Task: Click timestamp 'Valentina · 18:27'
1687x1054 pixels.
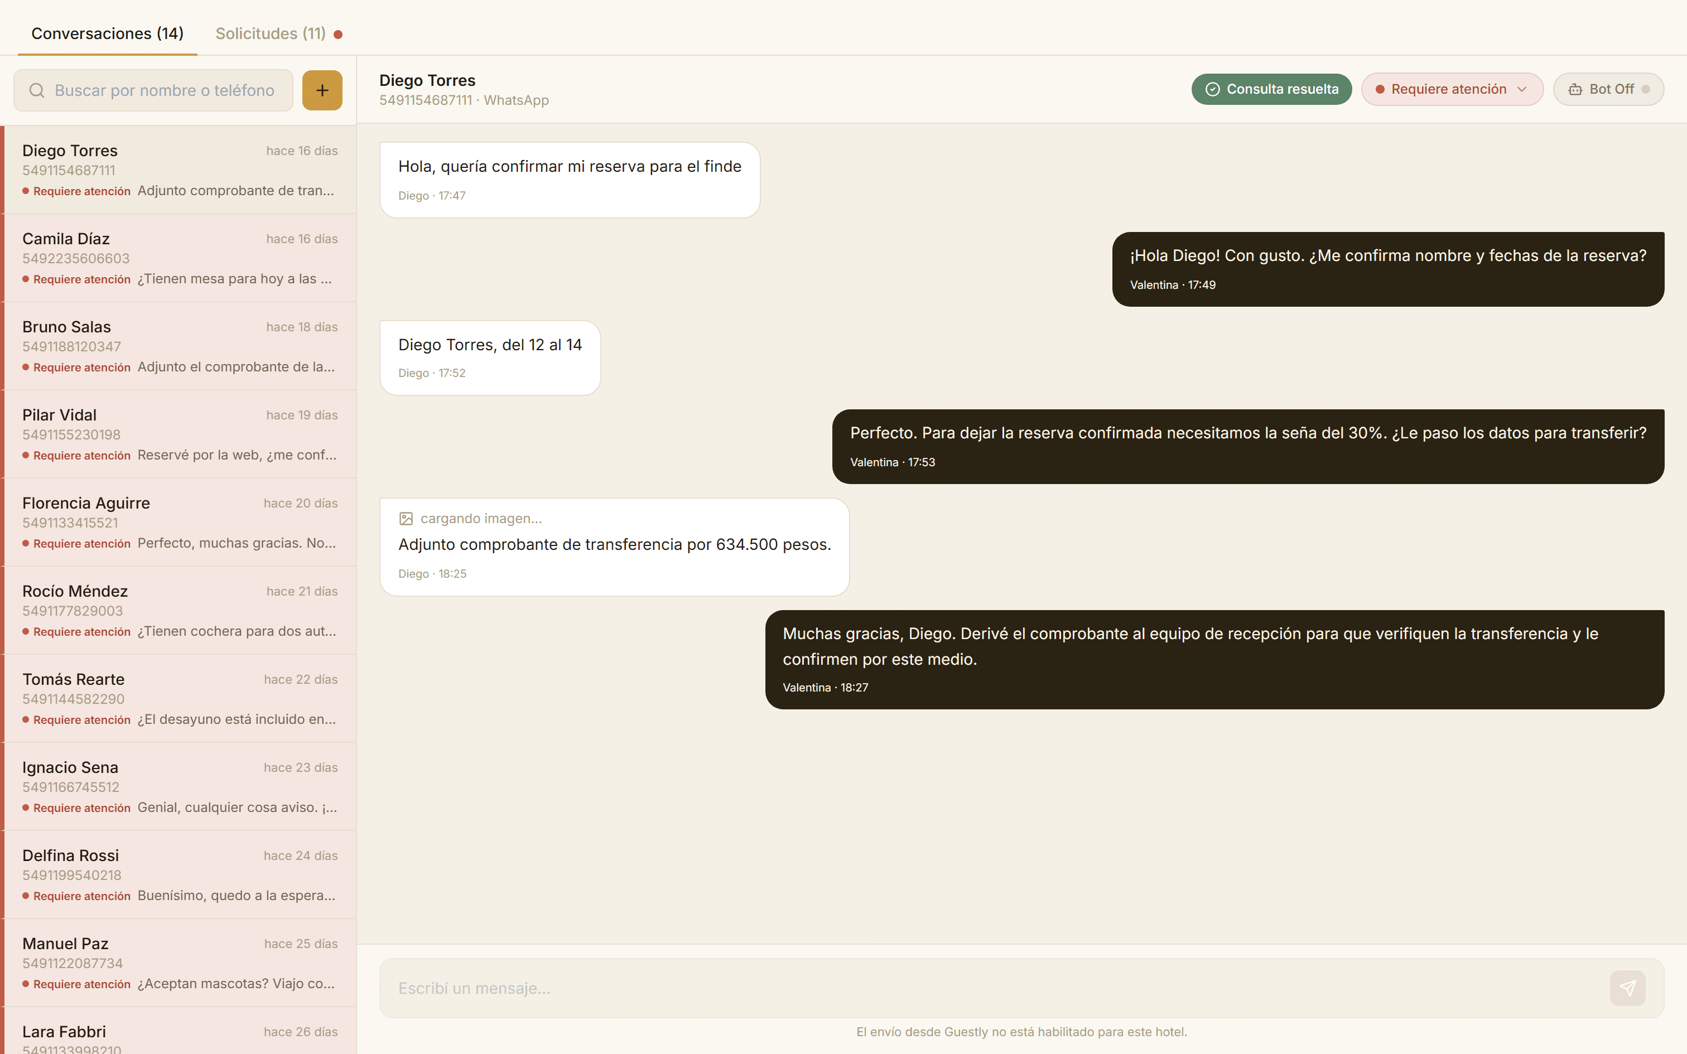Action: (826, 687)
